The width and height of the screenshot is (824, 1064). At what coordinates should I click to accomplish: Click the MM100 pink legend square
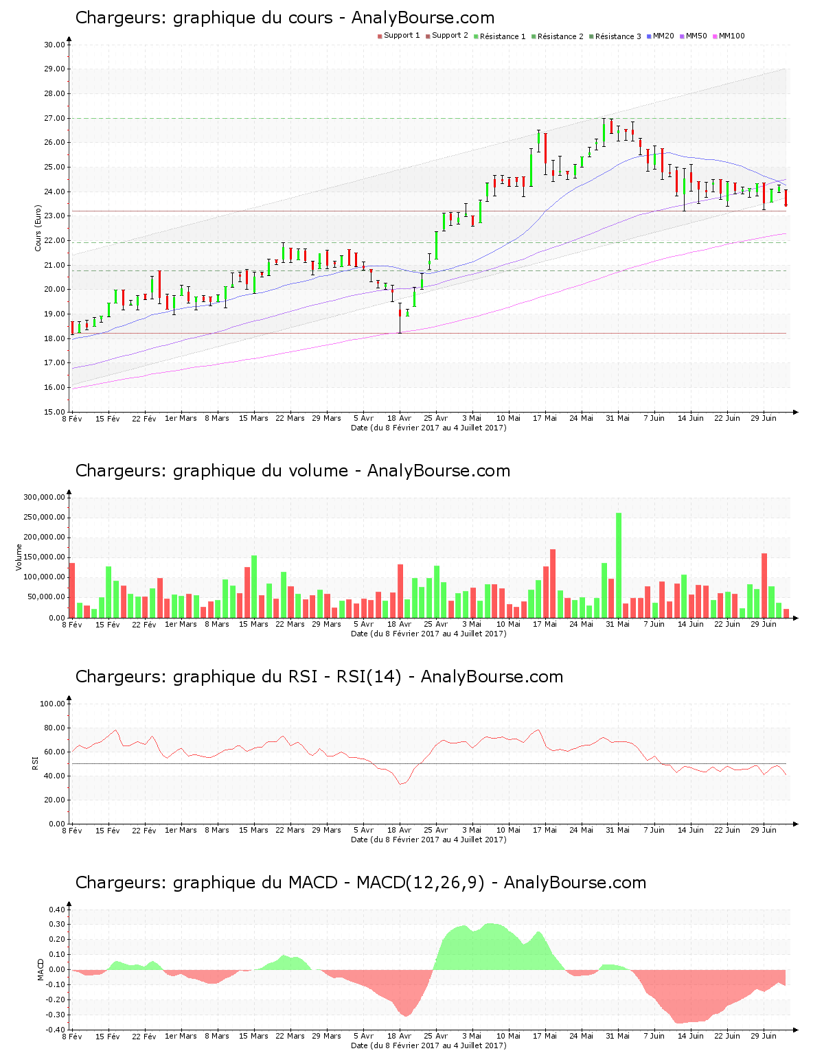715,36
